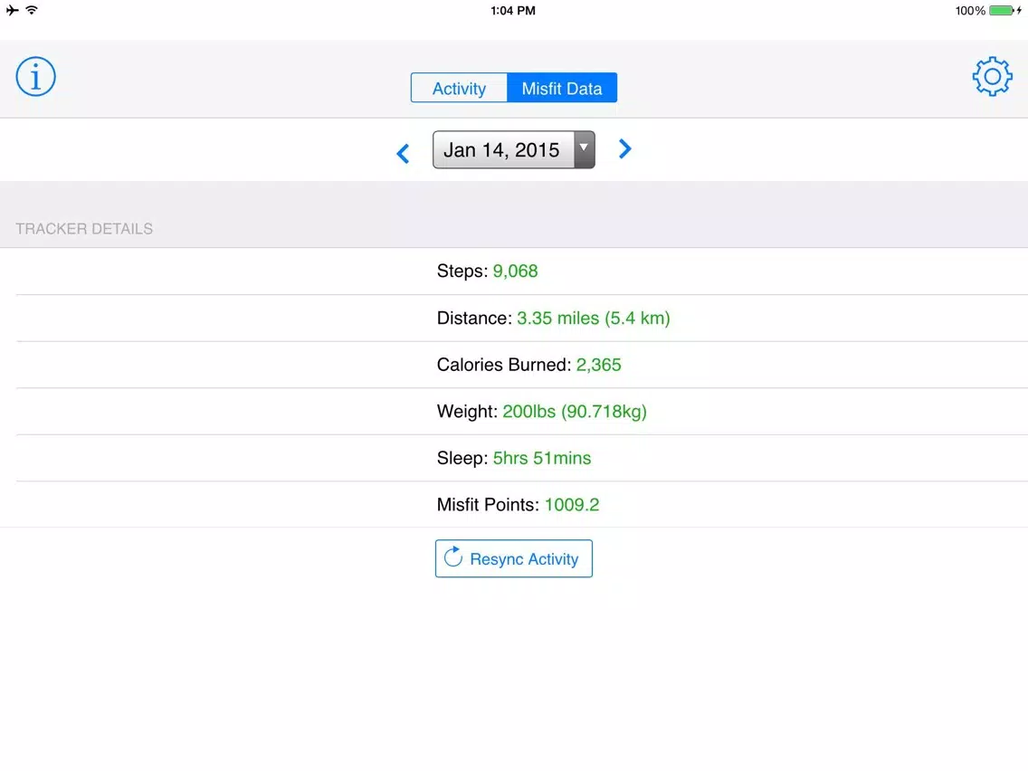This screenshot has width=1028, height=771.
Task: Go to the previous day arrow
Action: 404,154
